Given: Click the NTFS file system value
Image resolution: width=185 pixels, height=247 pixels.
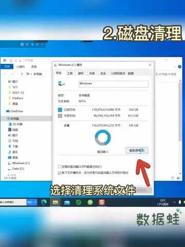Looking at the screenshot, I should 82,101.
